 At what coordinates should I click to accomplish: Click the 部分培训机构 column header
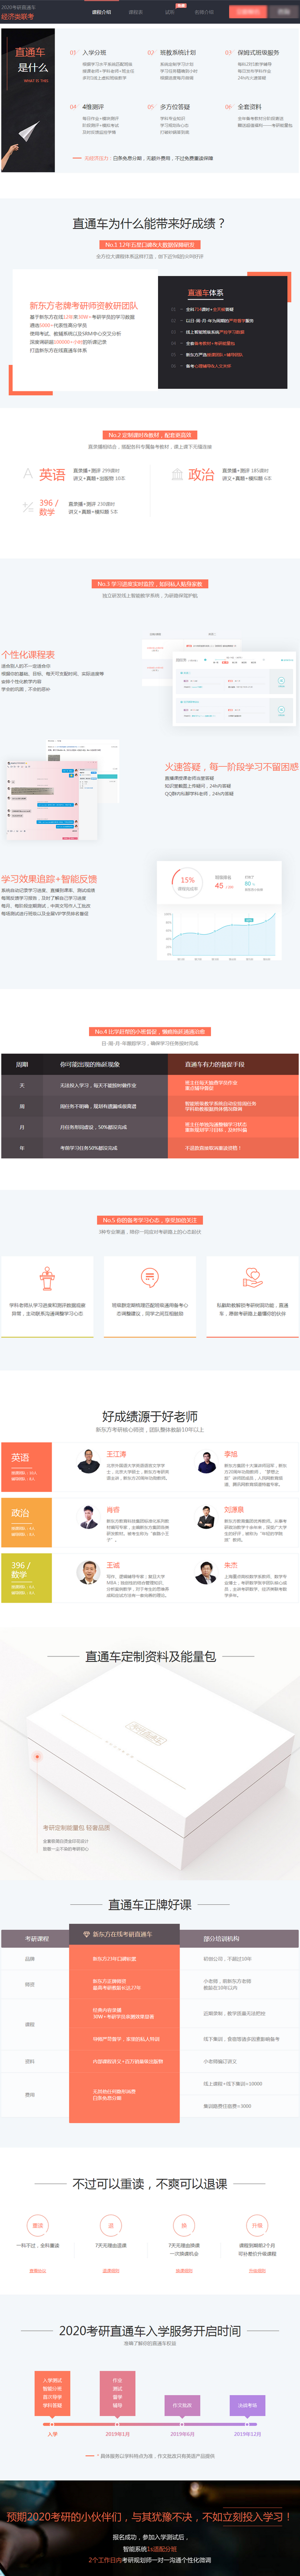(221, 1939)
